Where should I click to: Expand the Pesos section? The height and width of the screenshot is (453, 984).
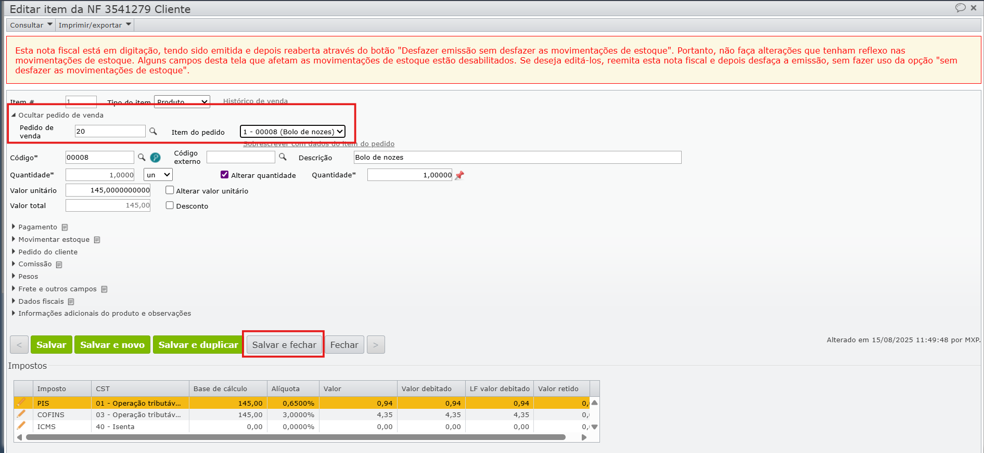click(25, 277)
